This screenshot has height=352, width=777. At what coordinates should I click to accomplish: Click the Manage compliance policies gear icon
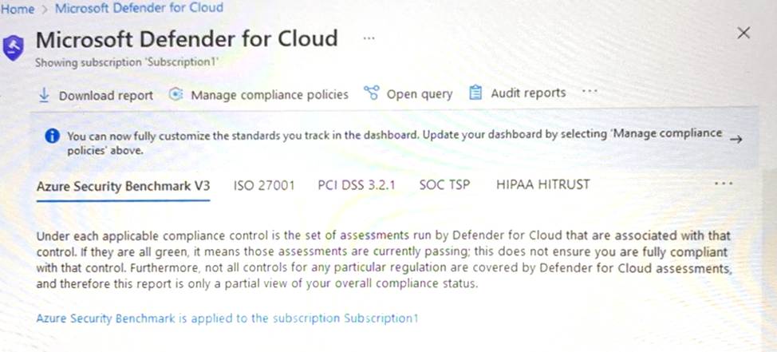(176, 94)
